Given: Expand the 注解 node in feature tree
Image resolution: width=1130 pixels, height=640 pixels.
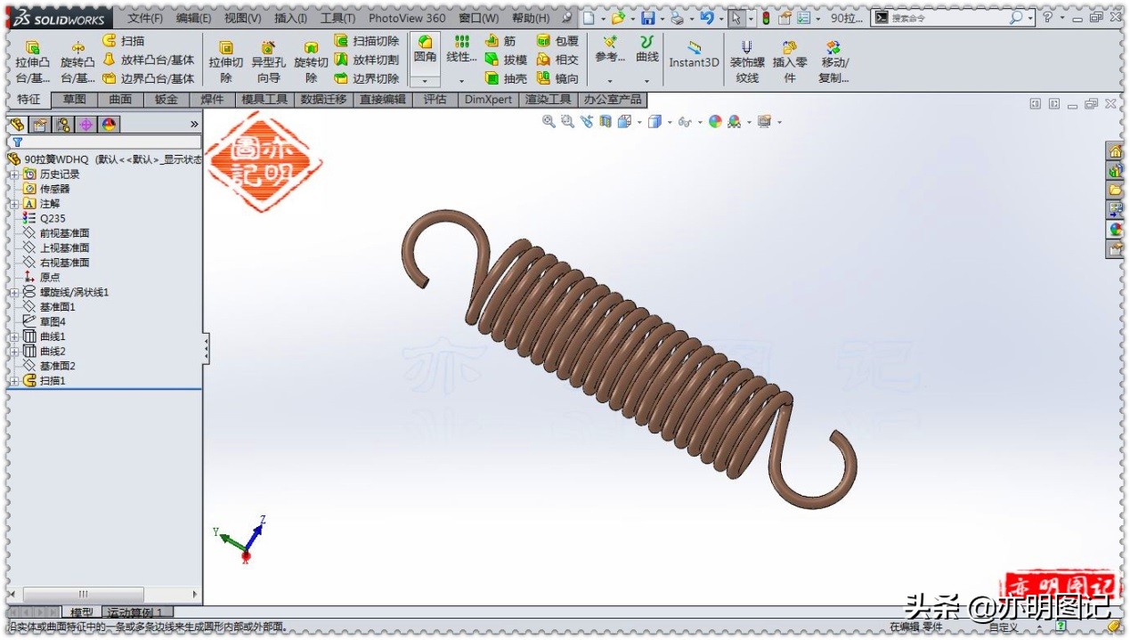Looking at the screenshot, I should click(13, 203).
